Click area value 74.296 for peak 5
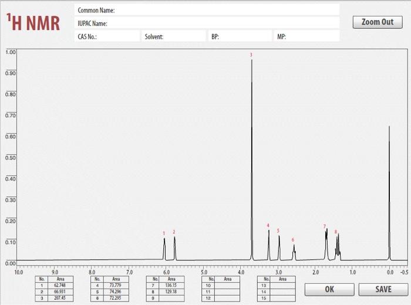Viewport: 411px width, 305px height. (x=116, y=292)
